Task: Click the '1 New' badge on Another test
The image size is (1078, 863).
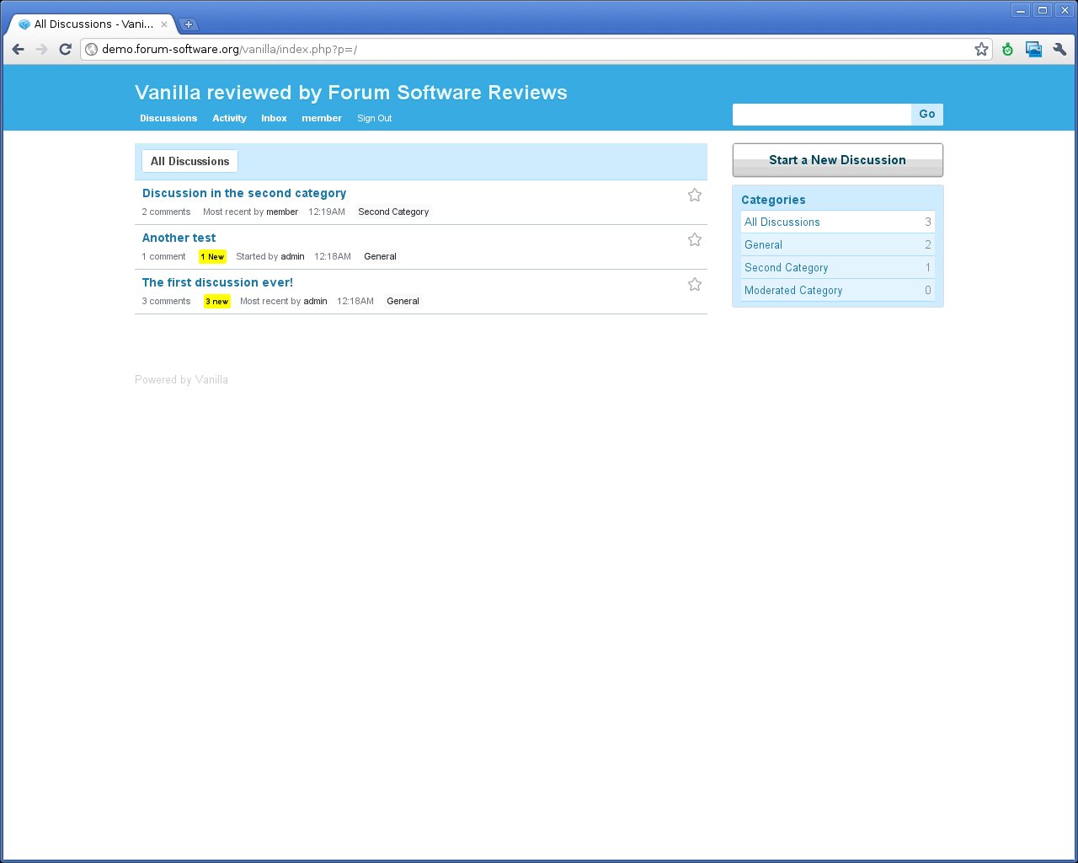Action: pos(212,256)
